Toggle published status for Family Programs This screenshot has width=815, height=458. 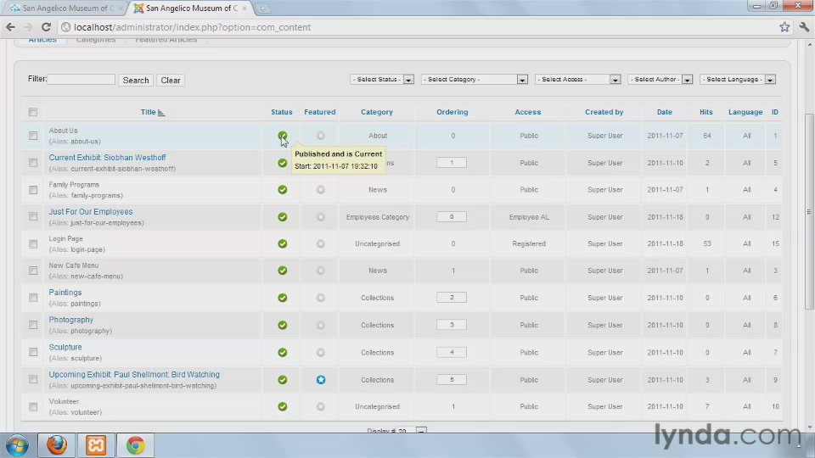click(282, 189)
